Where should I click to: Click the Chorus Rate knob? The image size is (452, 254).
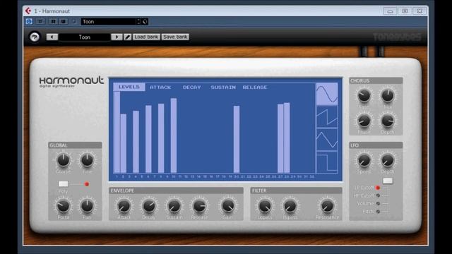364,96
